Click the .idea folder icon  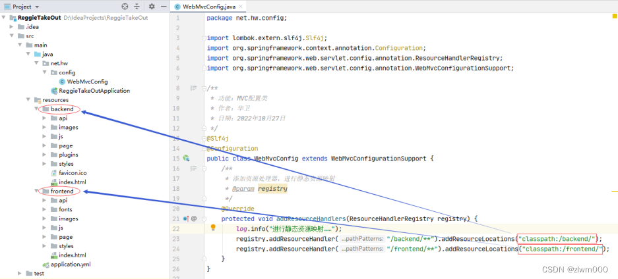(x=21, y=27)
